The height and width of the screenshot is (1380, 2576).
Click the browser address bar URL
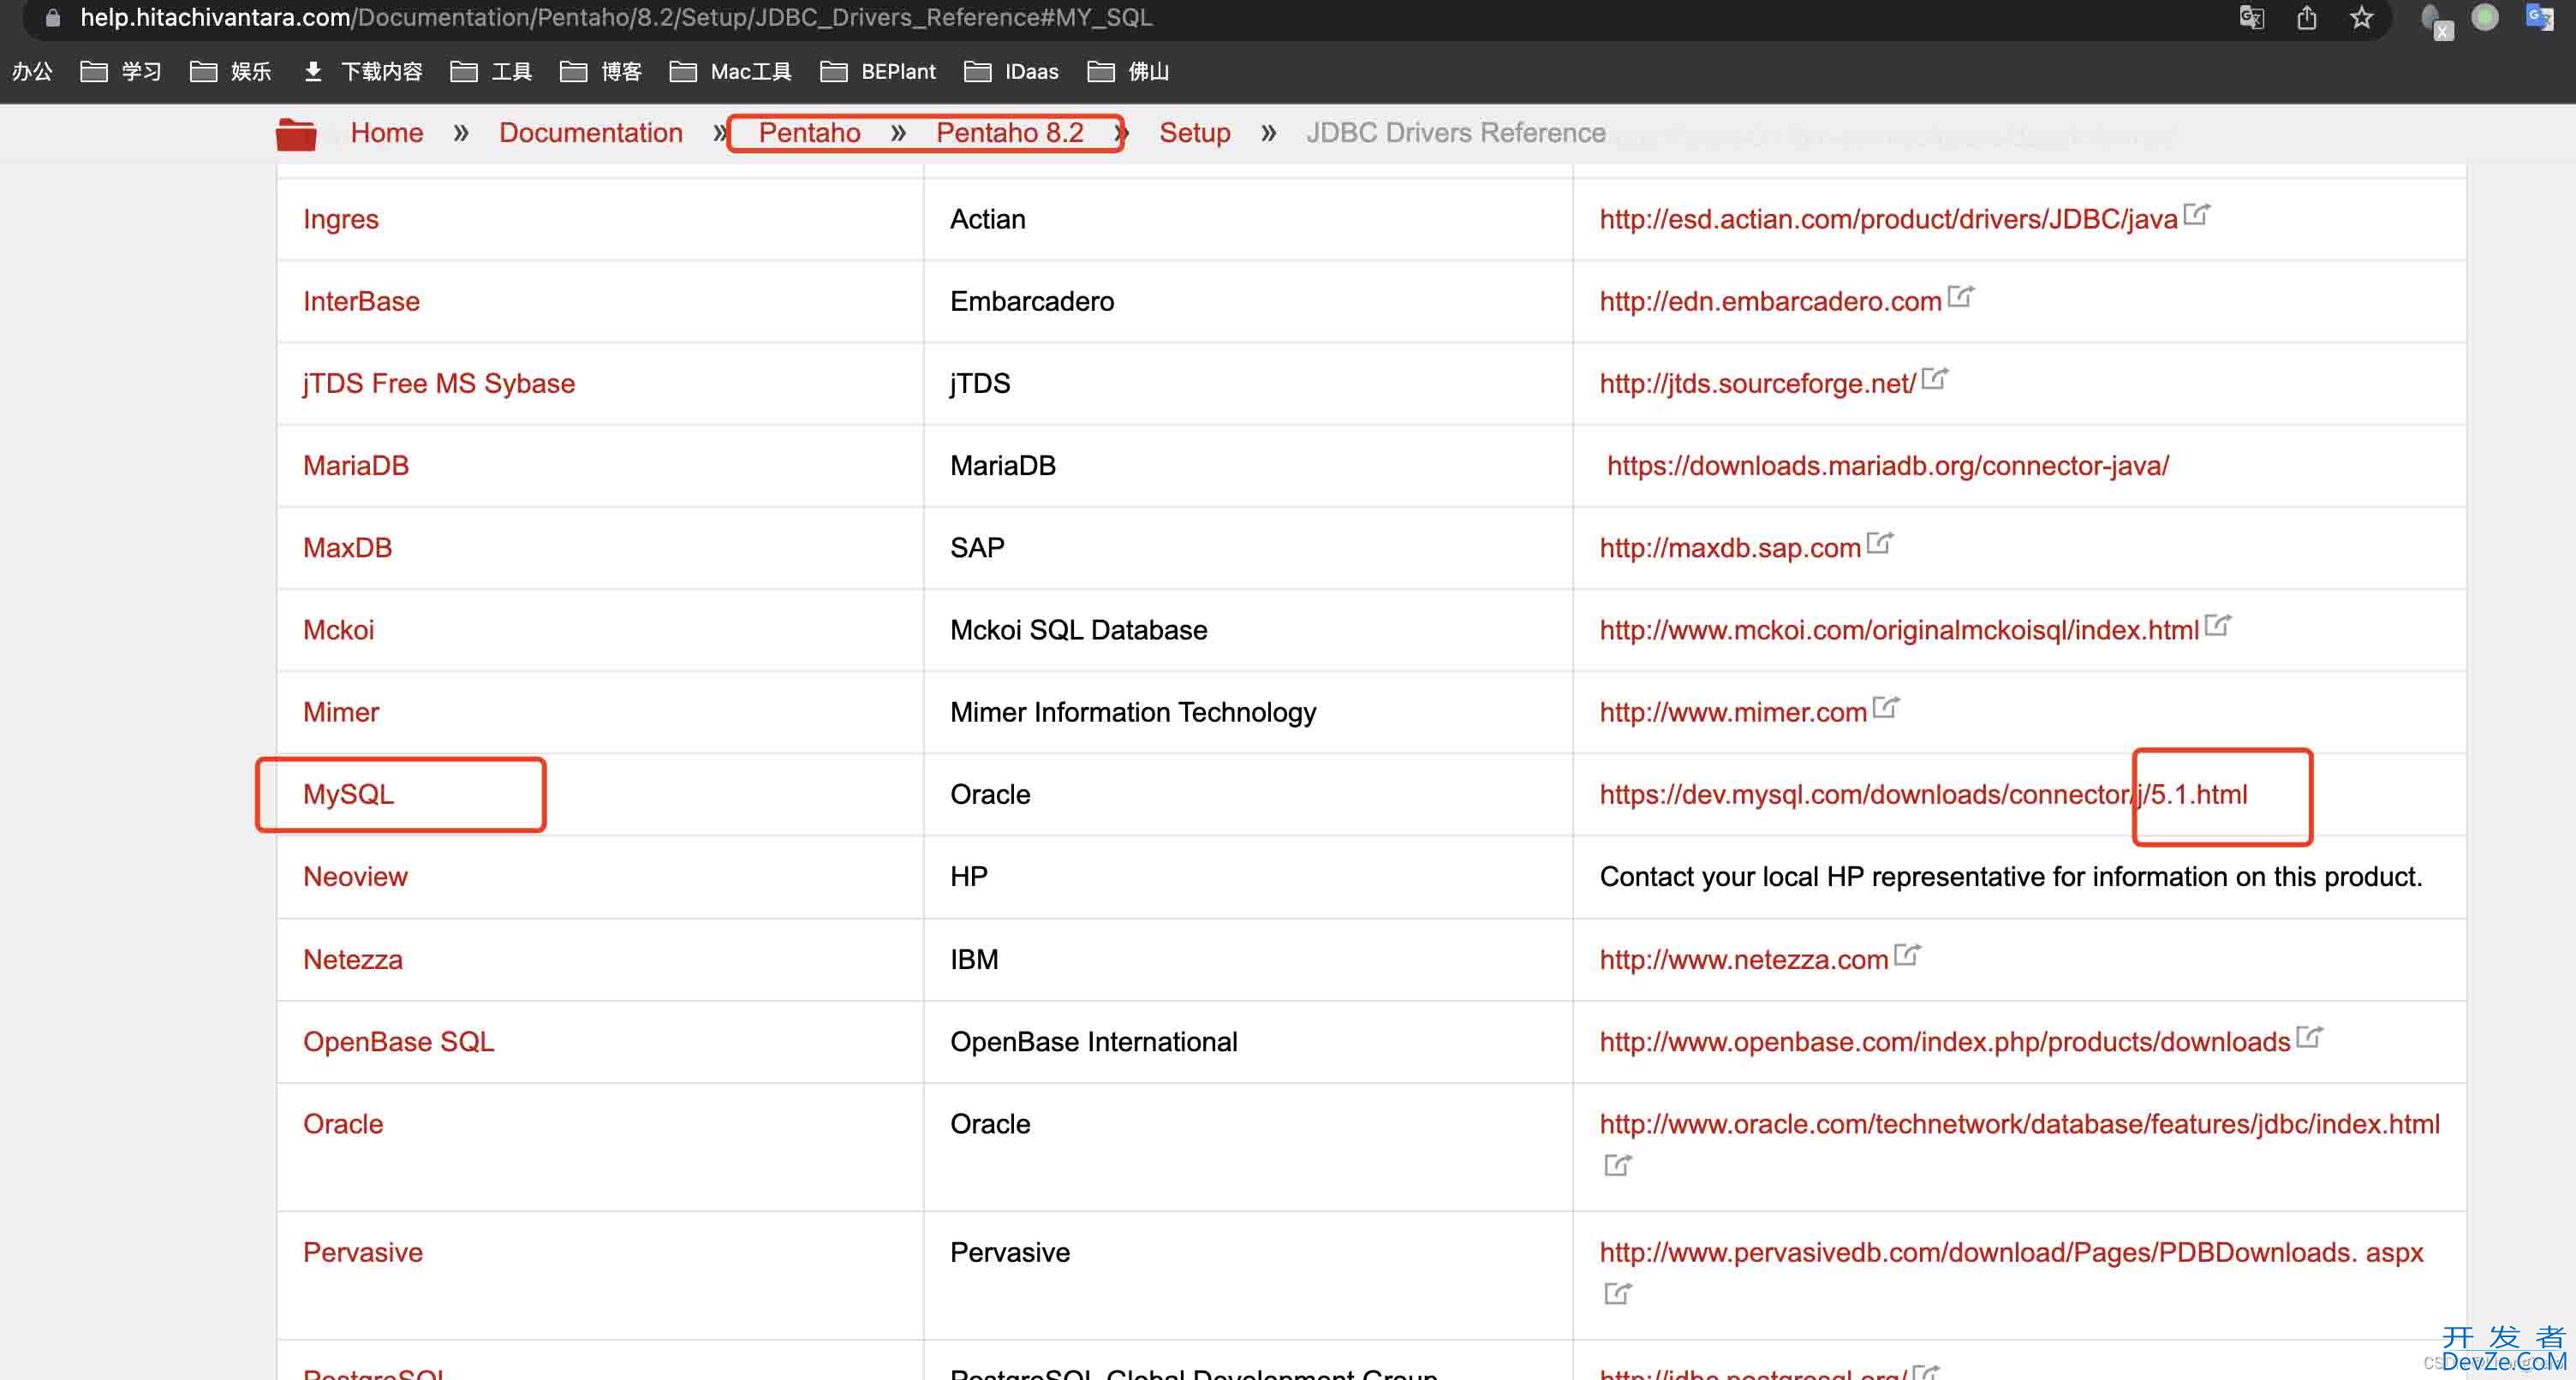(x=616, y=18)
